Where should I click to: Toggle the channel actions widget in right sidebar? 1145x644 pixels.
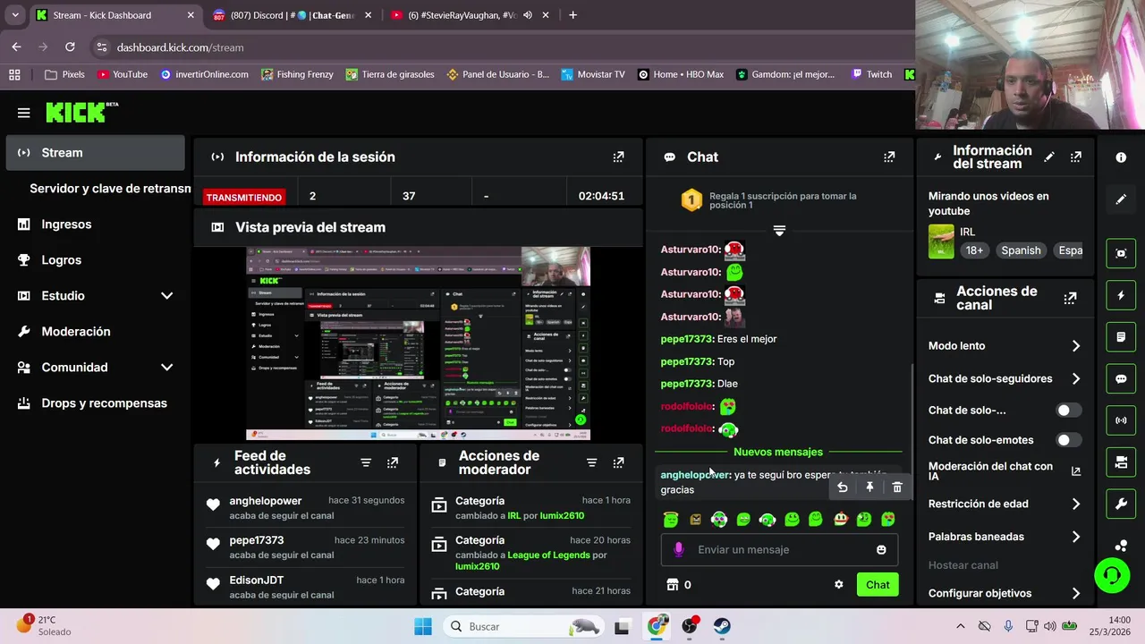click(x=1121, y=462)
